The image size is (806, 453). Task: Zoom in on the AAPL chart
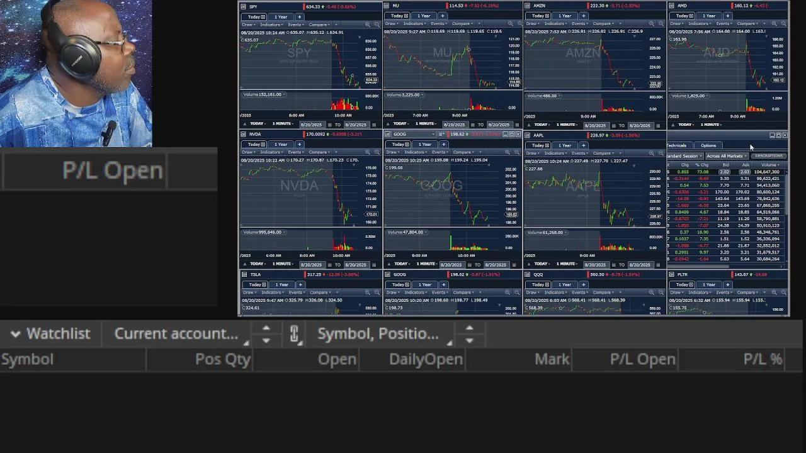pyautogui.click(x=652, y=153)
